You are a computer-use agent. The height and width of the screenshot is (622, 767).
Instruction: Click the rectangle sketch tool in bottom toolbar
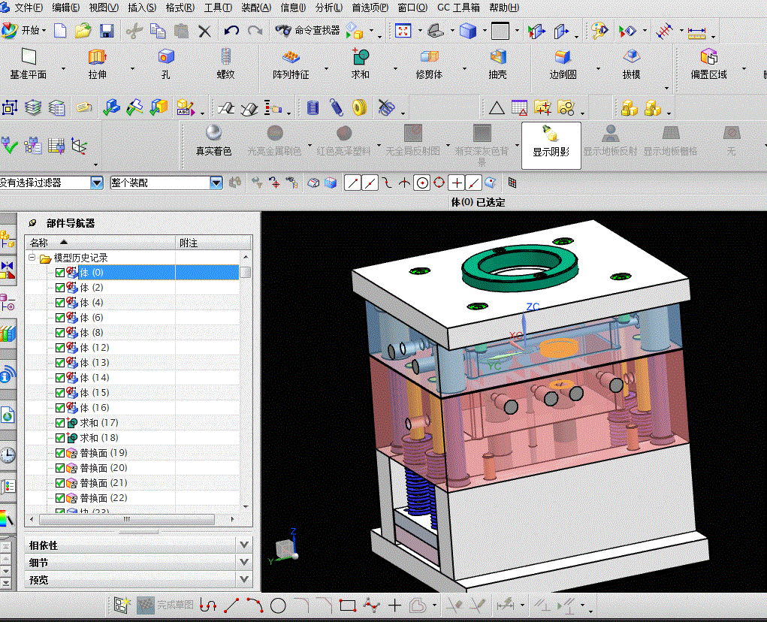pyautogui.click(x=347, y=606)
